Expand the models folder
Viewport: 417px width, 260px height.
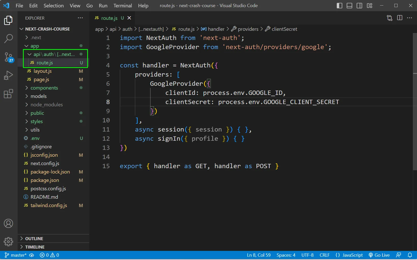tap(54, 96)
